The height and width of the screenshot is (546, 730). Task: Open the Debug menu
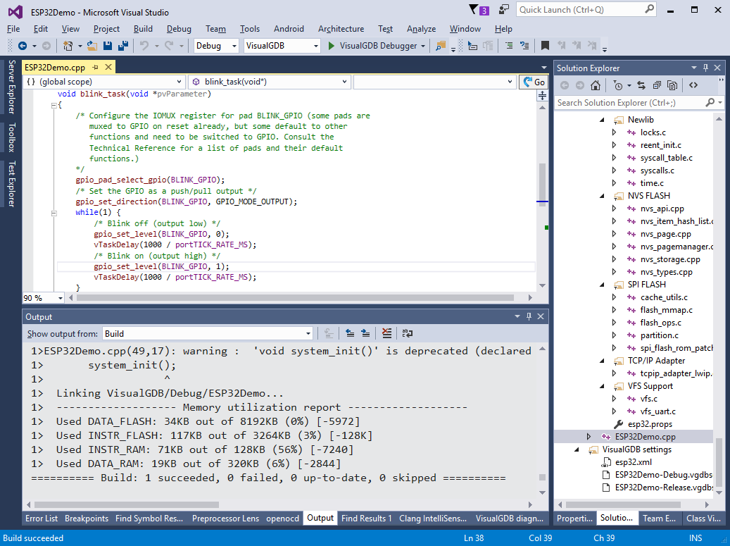point(179,29)
